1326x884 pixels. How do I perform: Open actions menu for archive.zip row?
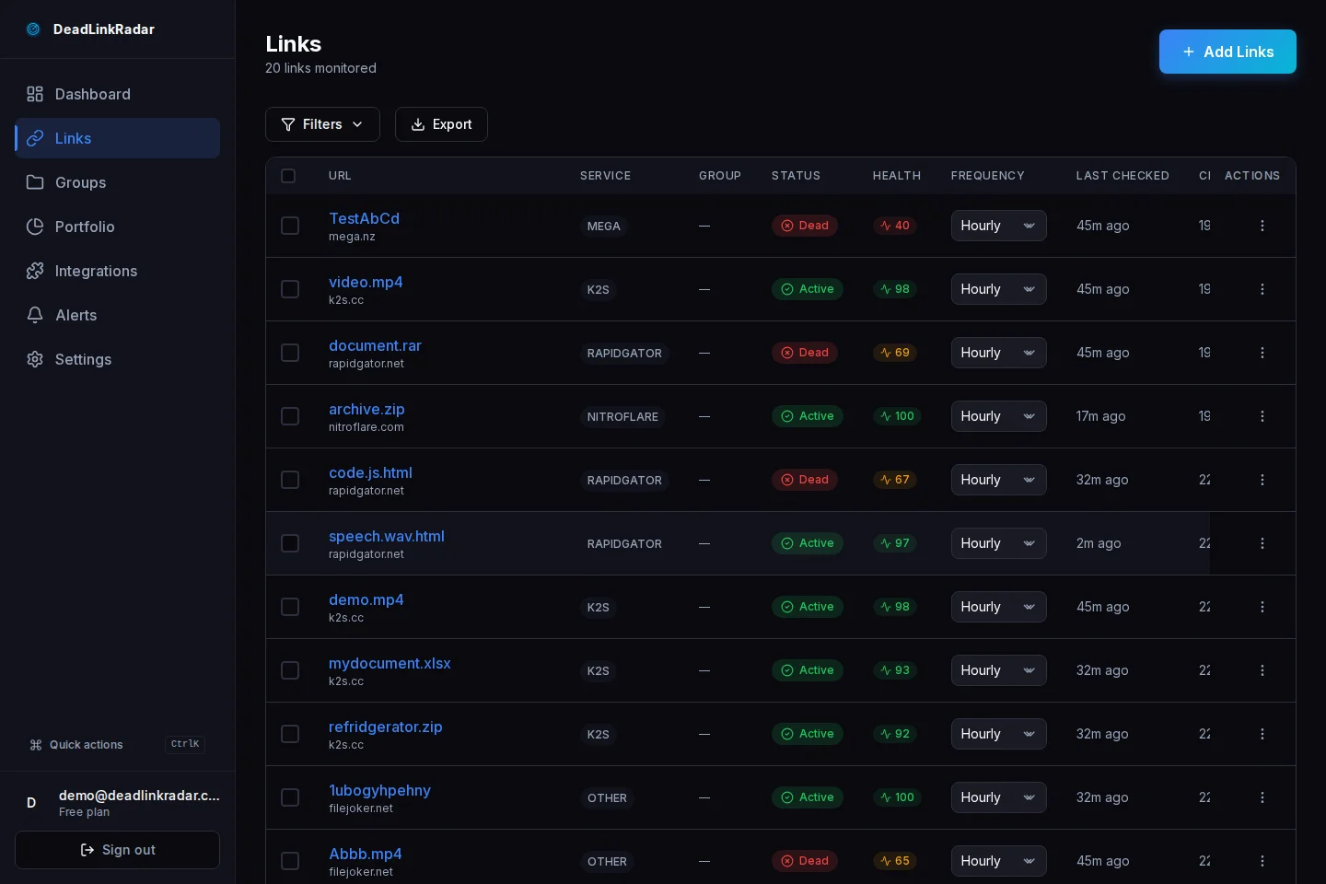(x=1262, y=416)
